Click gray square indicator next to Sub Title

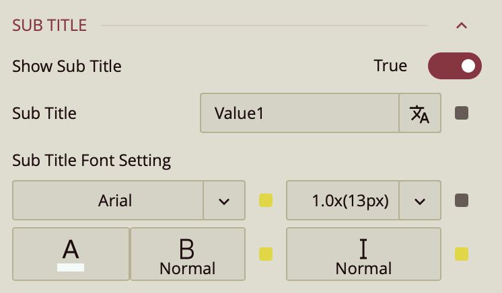tap(462, 113)
